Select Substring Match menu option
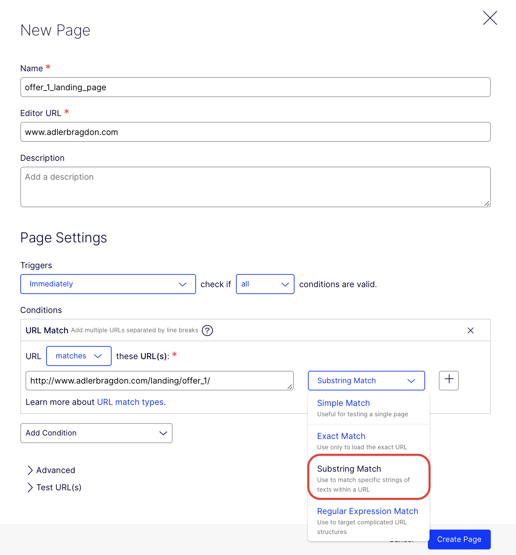Screen dimensions: 516x555 coord(369,478)
